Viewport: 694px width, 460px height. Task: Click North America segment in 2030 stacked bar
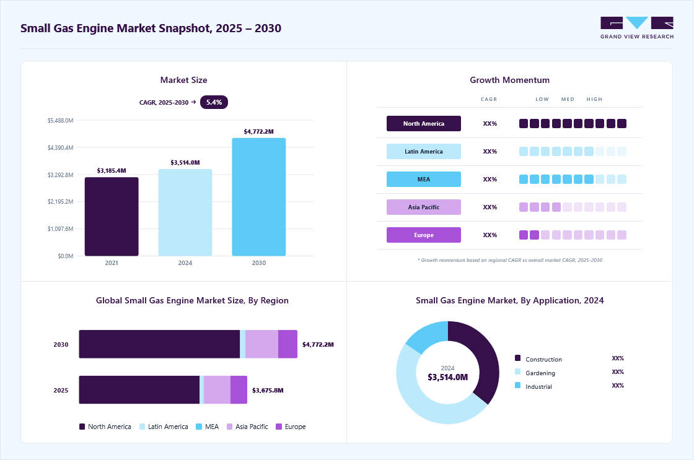tap(159, 344)
